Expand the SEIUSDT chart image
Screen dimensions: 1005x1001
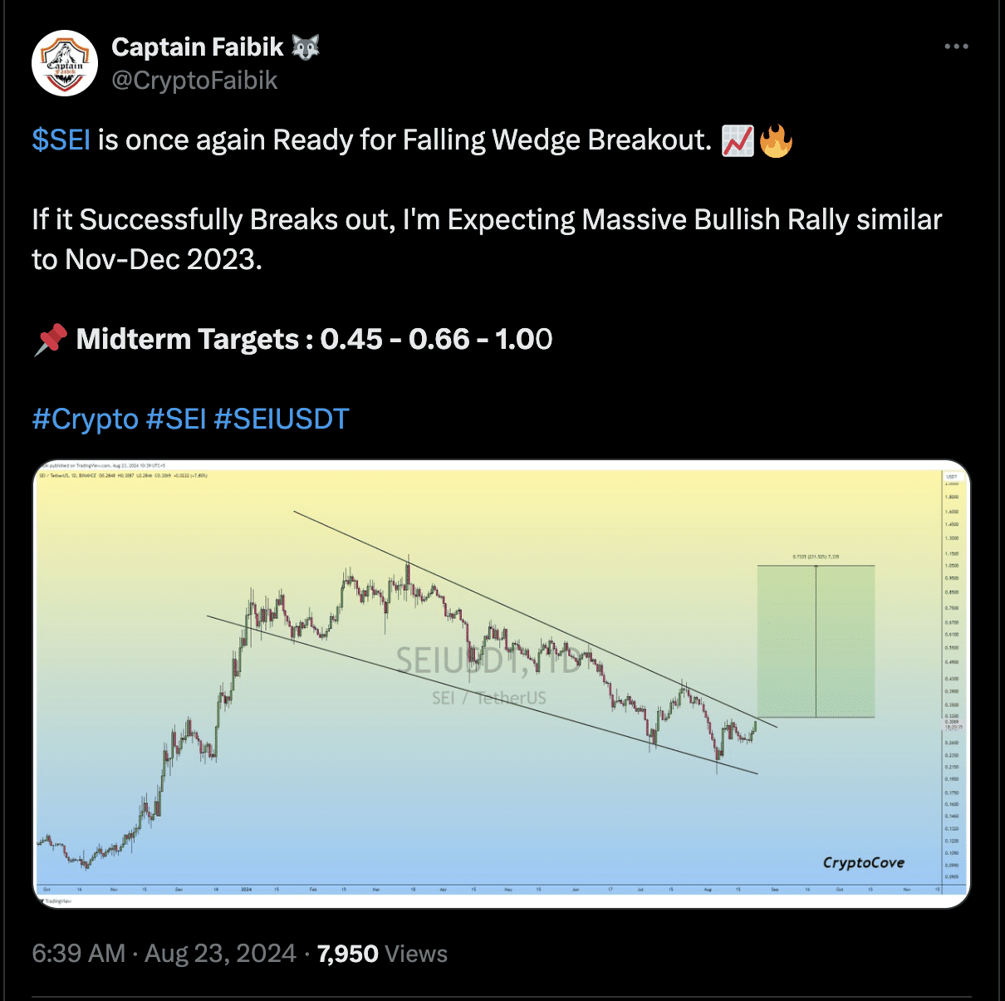(502, 683)
